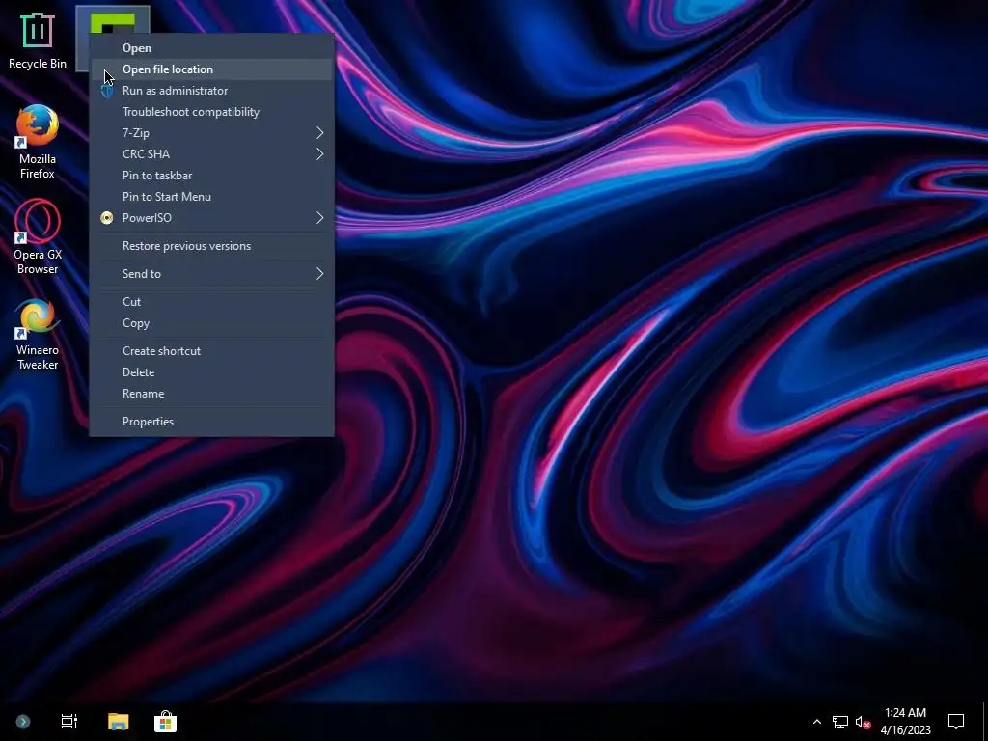988x741 pixels.
Task: Click the Show Desktop strip at the taskbar edge
Action: coord(985,722)
